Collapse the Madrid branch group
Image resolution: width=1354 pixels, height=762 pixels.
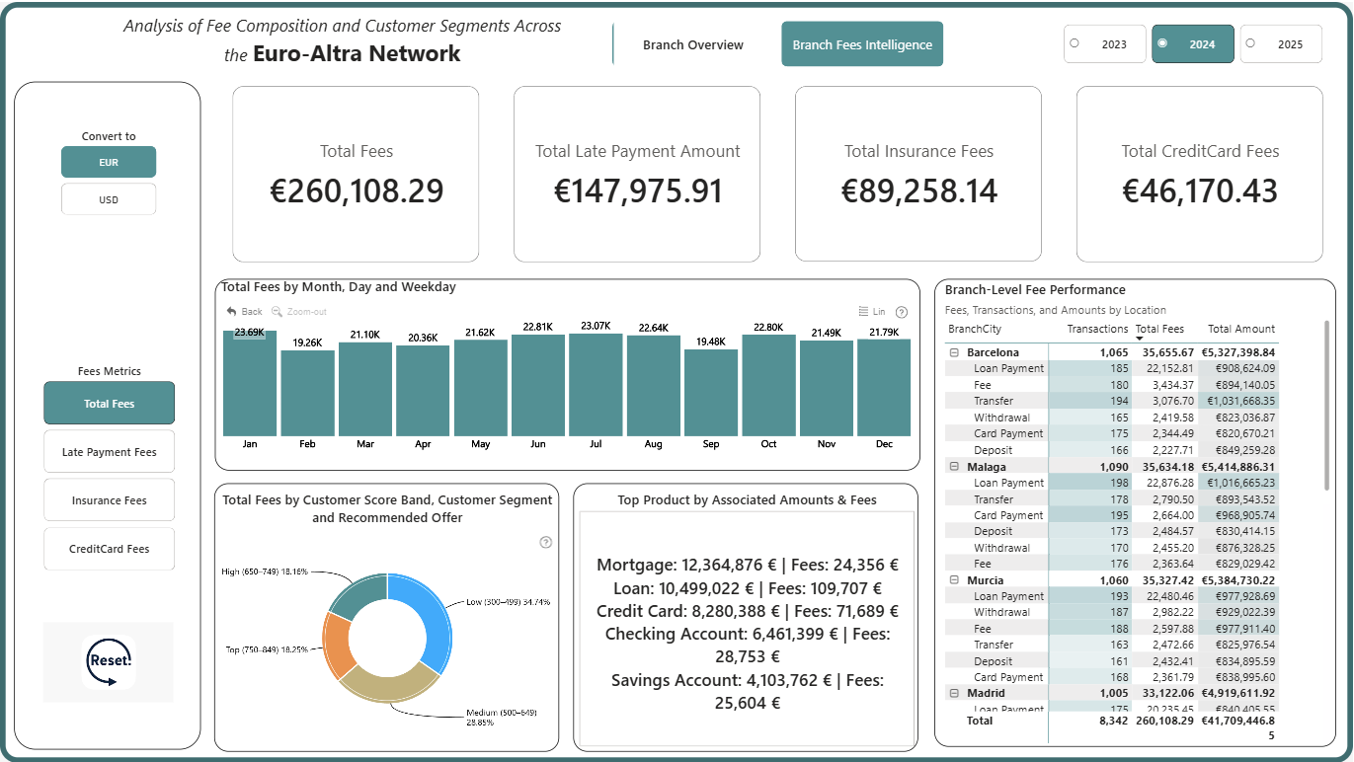pos(954,694)
